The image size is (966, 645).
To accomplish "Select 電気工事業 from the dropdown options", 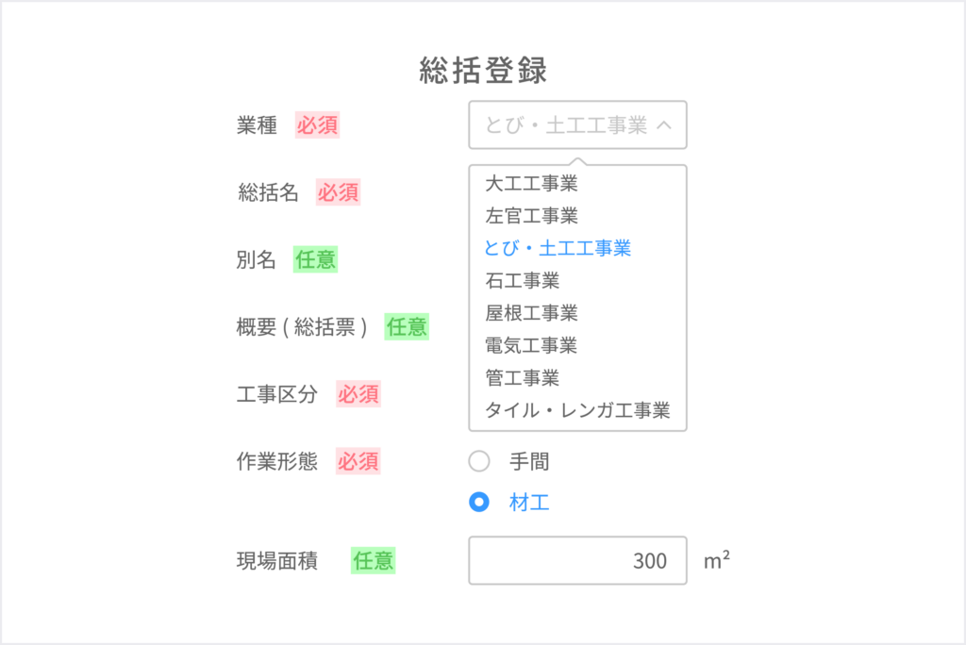I will (531, 345).
